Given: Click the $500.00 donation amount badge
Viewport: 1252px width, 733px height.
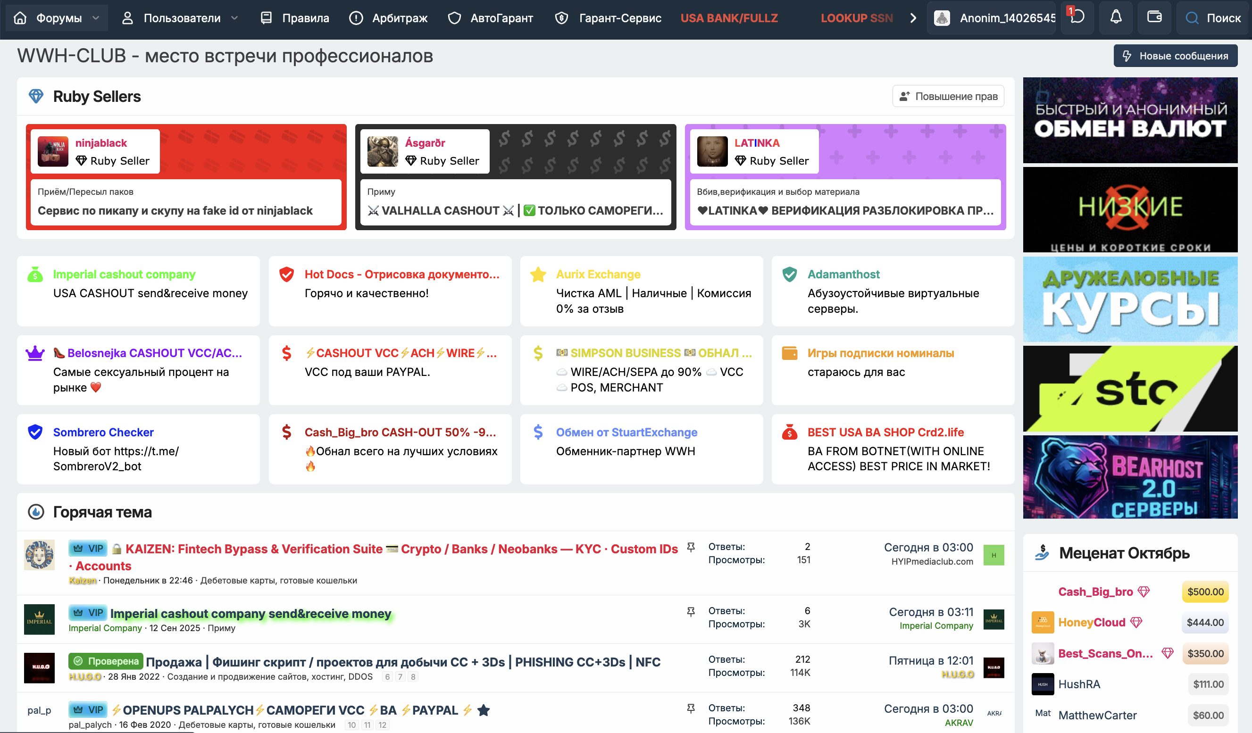Looking at the screenshot, I should tap(1205, 591).
